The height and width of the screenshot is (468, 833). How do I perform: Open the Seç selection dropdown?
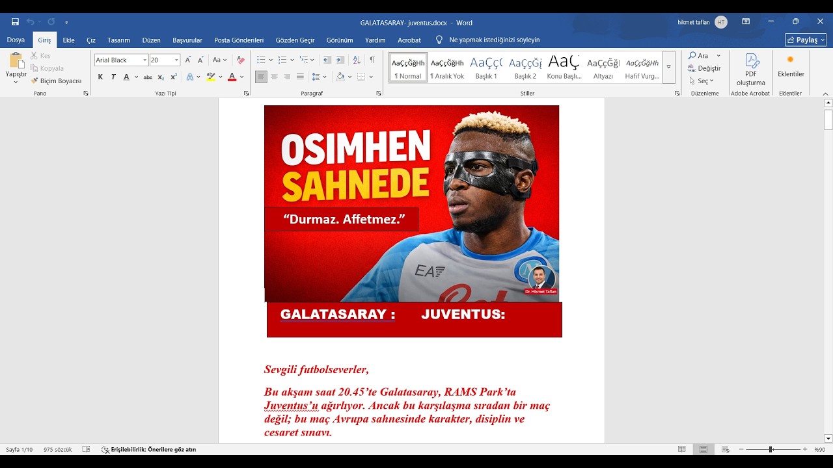pyautogui.click(x=702, y=81)
